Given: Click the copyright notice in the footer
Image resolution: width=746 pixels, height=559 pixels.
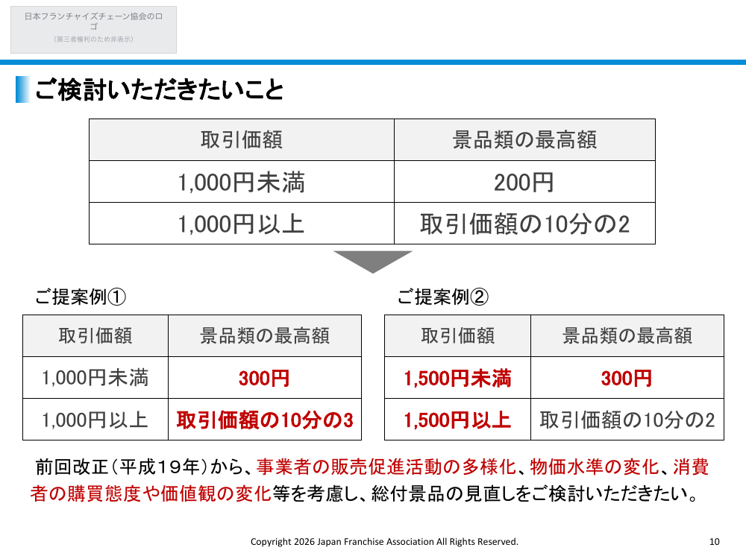Looking at the screenshot, I should coord(384,541).
